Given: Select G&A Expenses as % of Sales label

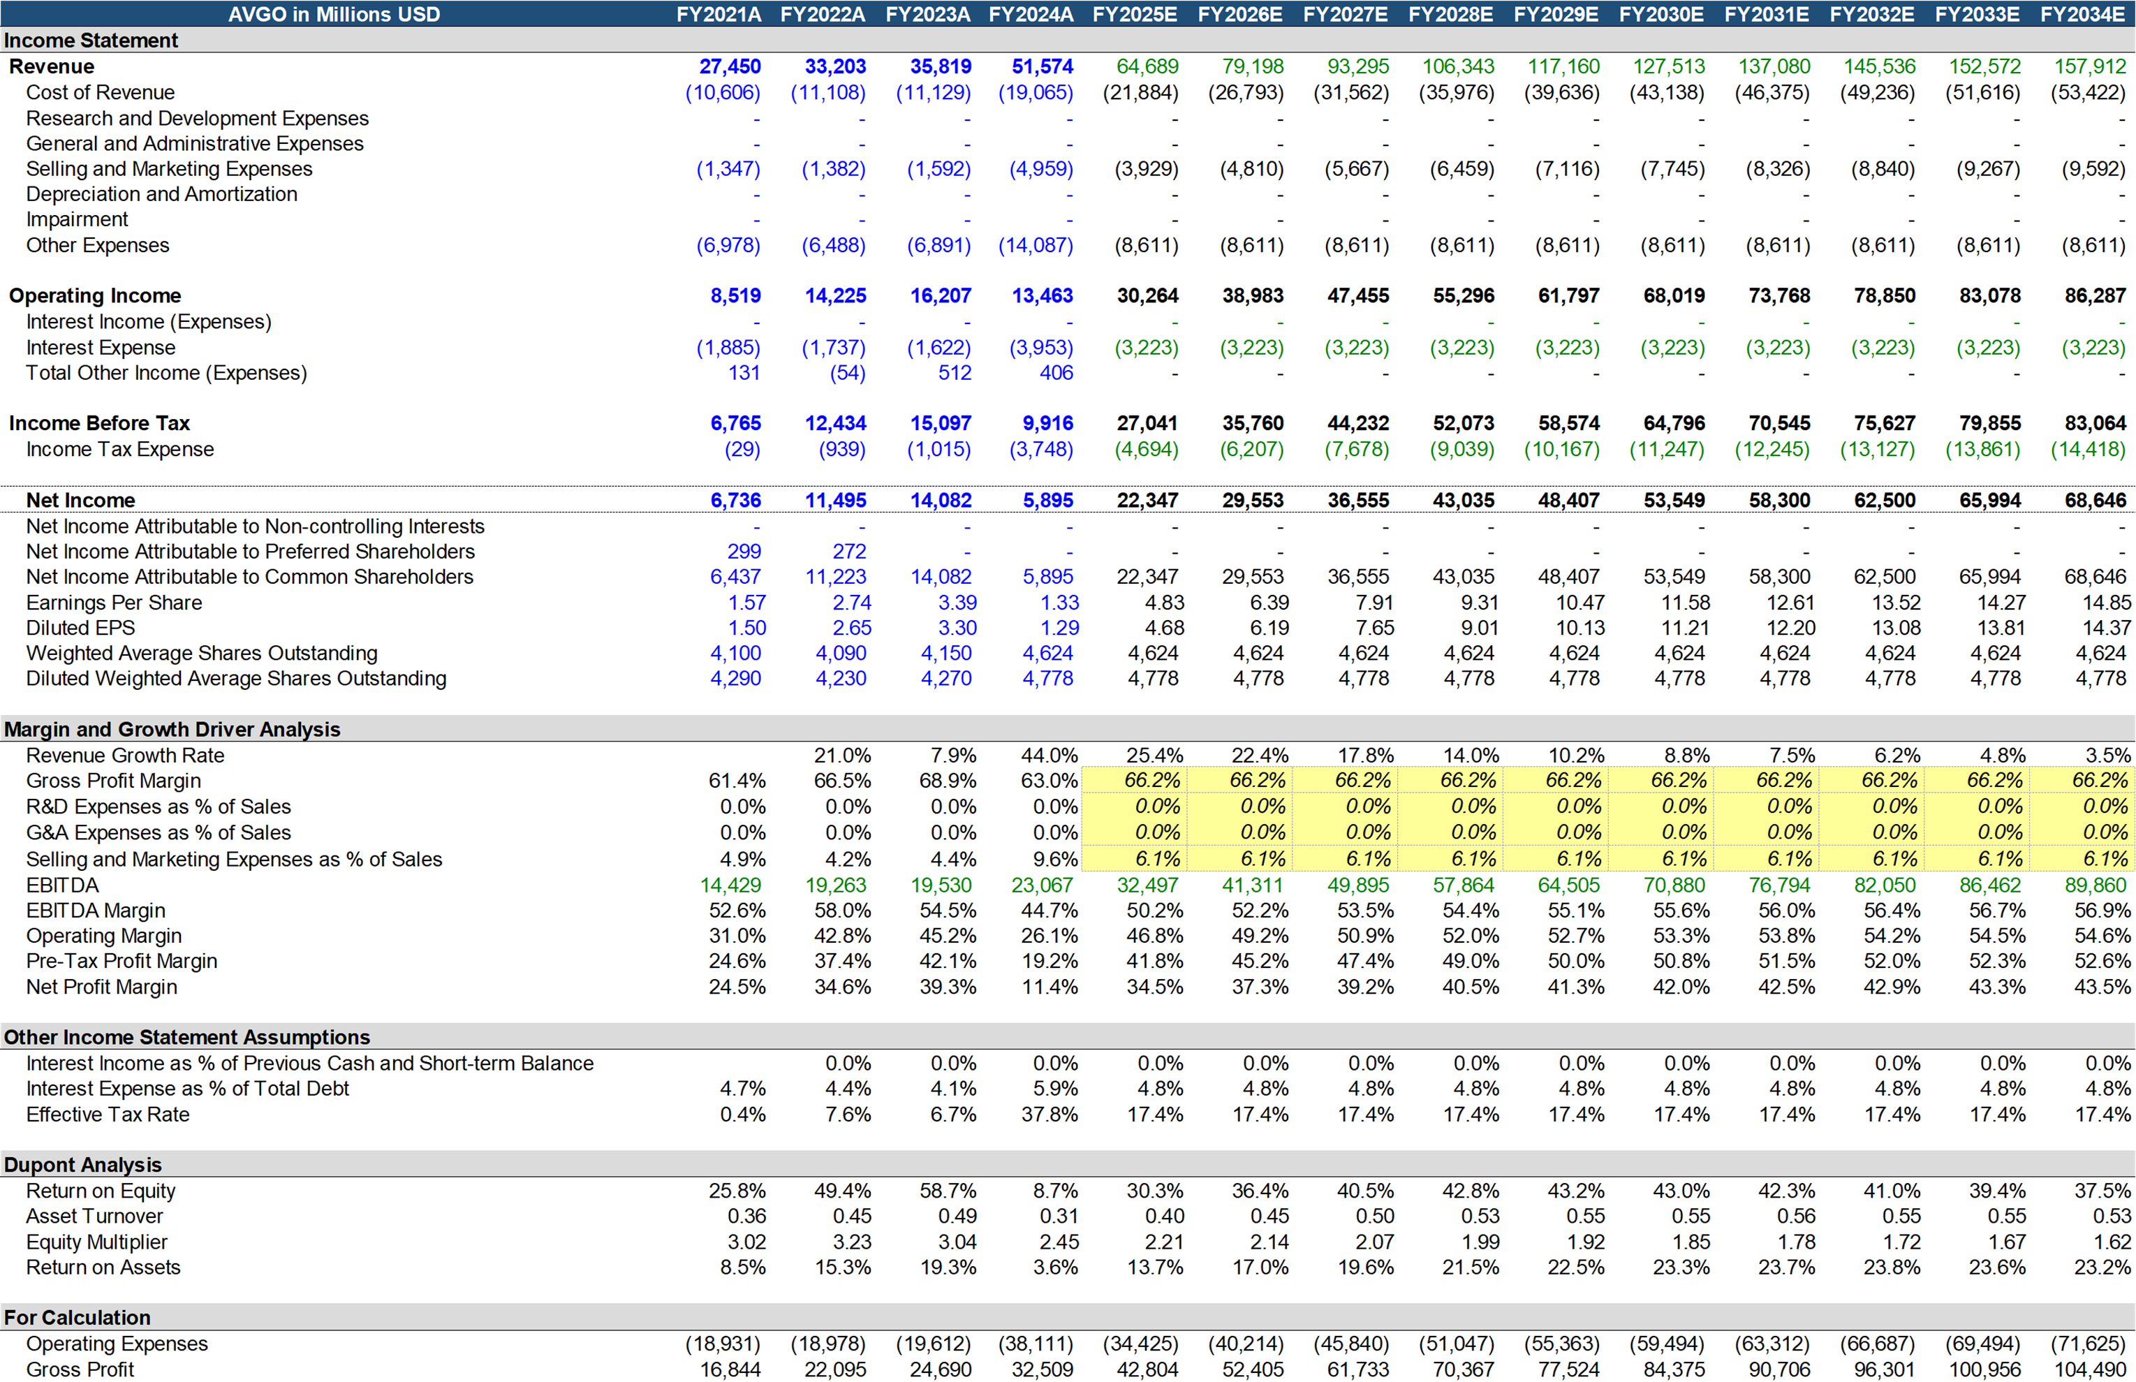Looking at the screenshot, I should pos(159,832).
